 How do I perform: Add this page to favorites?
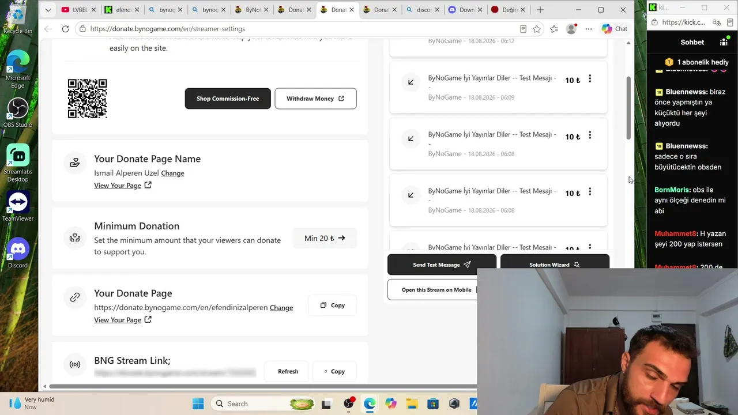click(x=537, y=29)
